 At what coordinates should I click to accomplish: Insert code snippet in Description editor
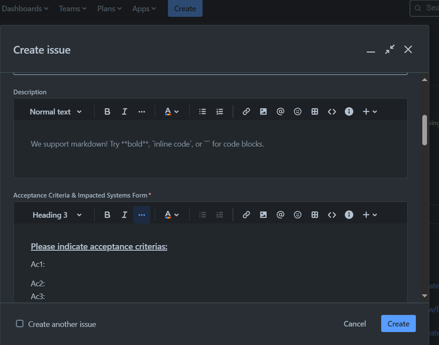[332, 112]
